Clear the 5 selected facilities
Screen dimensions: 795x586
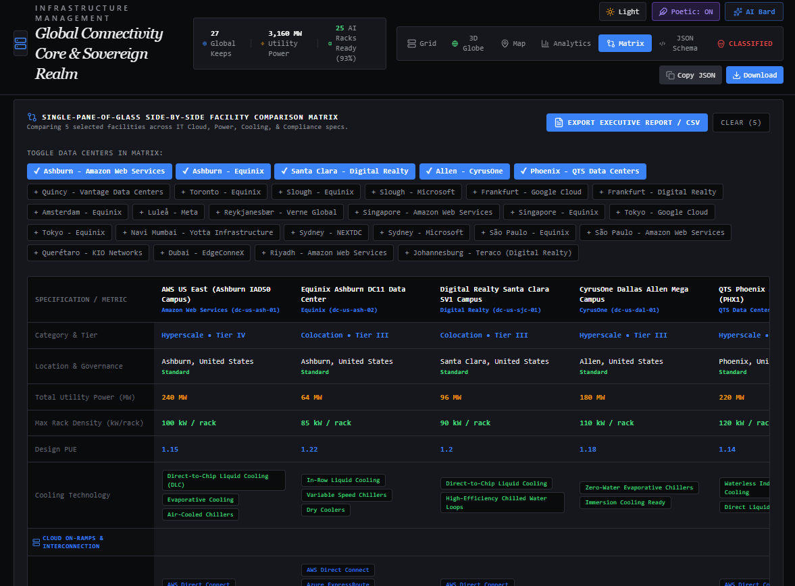click(x=741, y=123)
